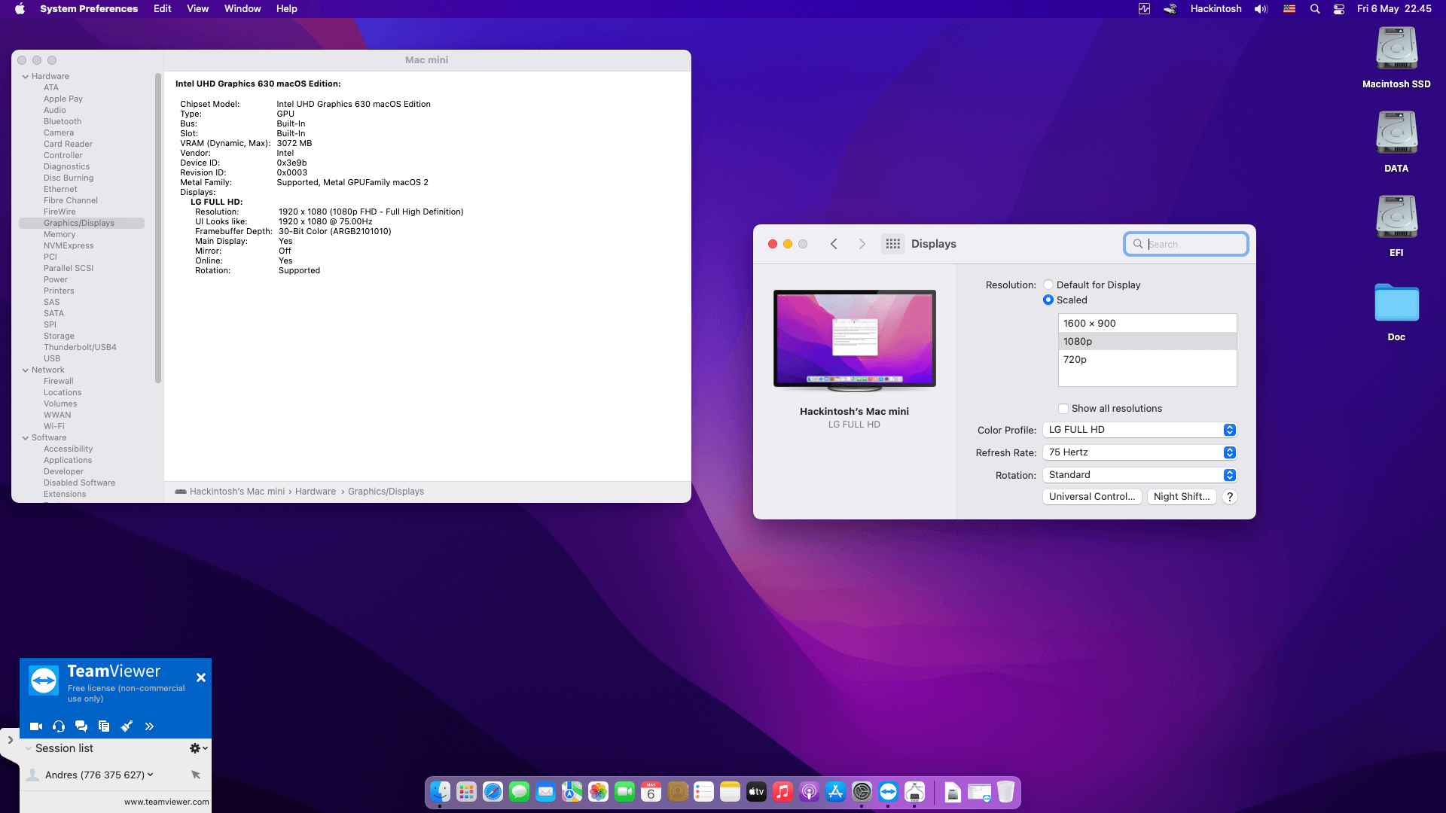This screenshot has width=1446, height=813.
Task: Launch Apple TV from the Dock
Action: pos(756,792)
